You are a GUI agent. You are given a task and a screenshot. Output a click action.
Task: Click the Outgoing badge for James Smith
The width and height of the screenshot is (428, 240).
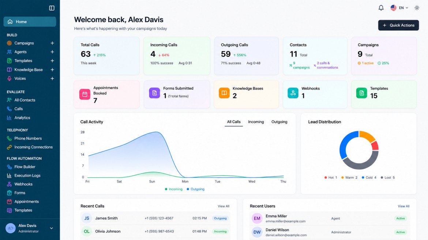coord(220,218)
